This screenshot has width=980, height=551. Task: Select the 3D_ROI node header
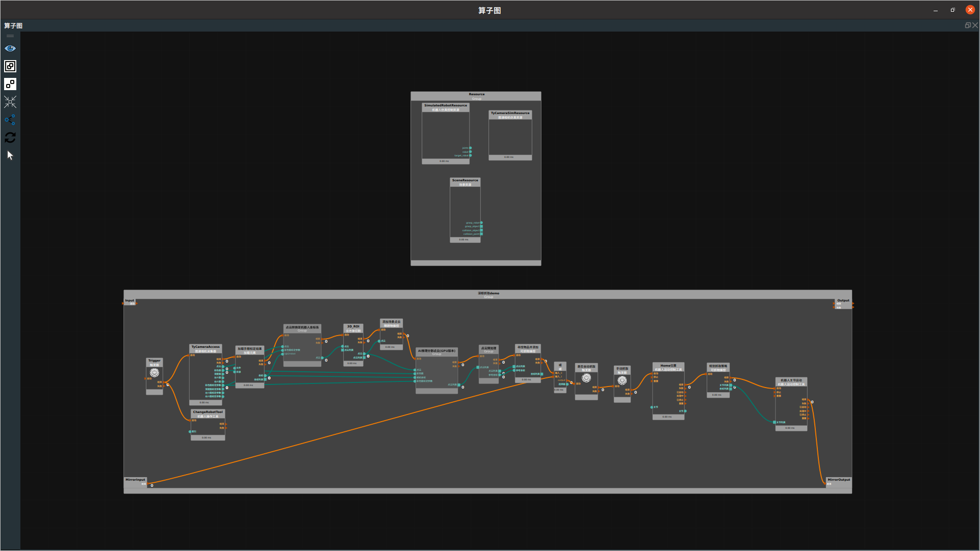(x=353, y=328)
